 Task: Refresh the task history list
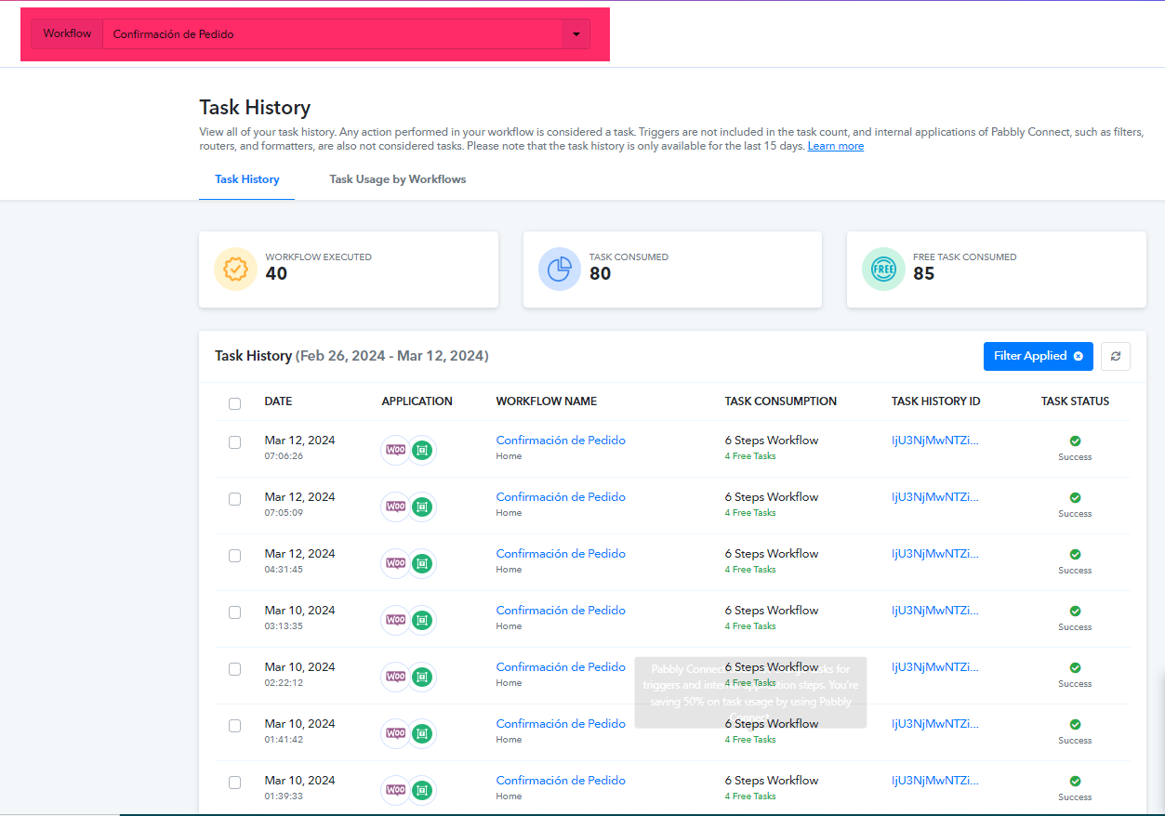pyautogui.click(x=1116, y=356)
